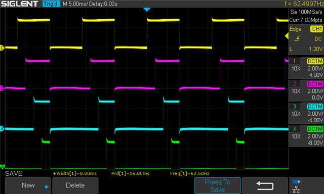Click the channel 1 yellow ground marker
The height and width of the screenshot is (194, 324).
pos(2,48)
